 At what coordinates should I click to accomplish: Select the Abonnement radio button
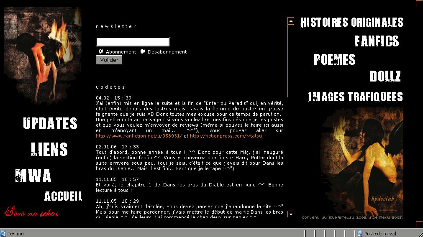pyautogui.click(x=101, y=52)
